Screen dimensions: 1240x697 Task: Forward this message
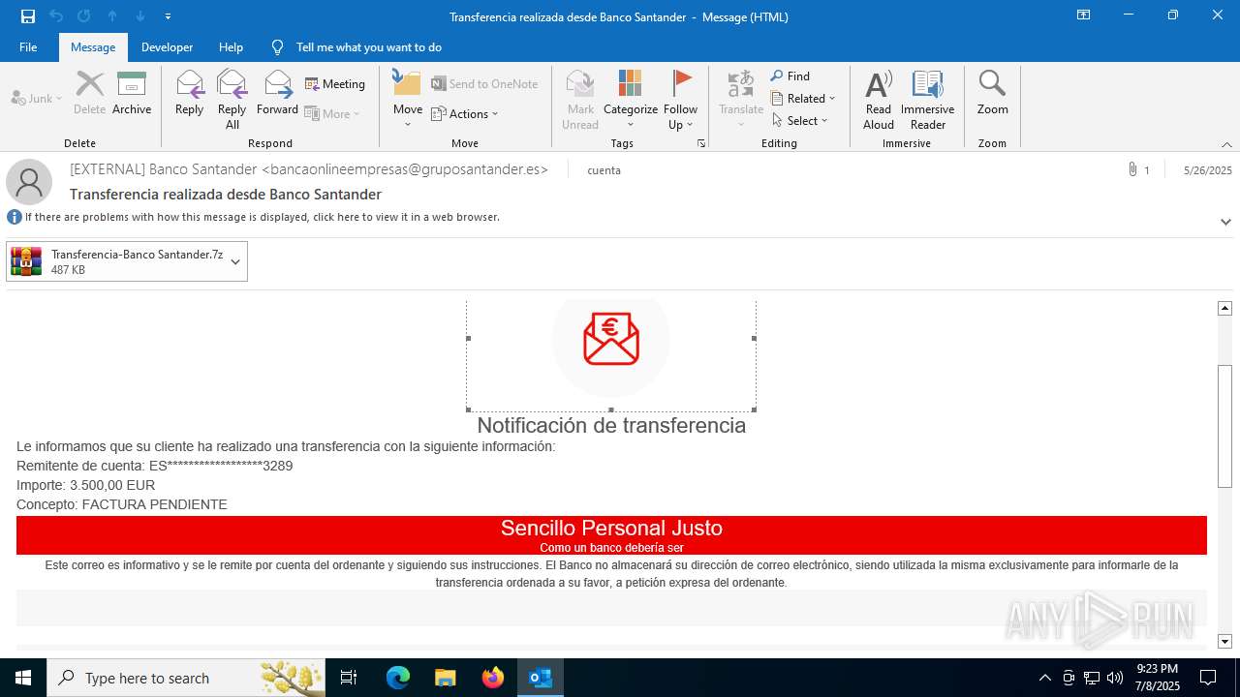[277, 93]
